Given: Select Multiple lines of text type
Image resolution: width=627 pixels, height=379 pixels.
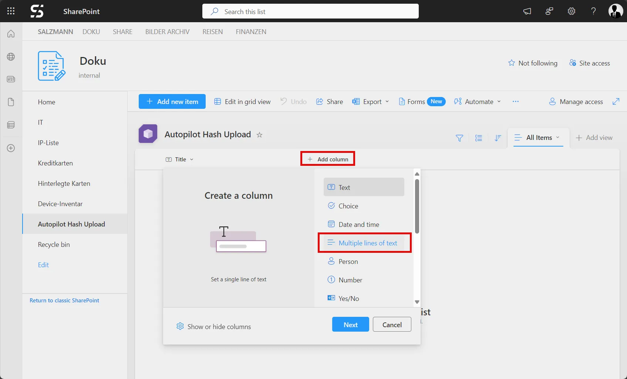Looking at the screenshot, I should click(364, 243).
